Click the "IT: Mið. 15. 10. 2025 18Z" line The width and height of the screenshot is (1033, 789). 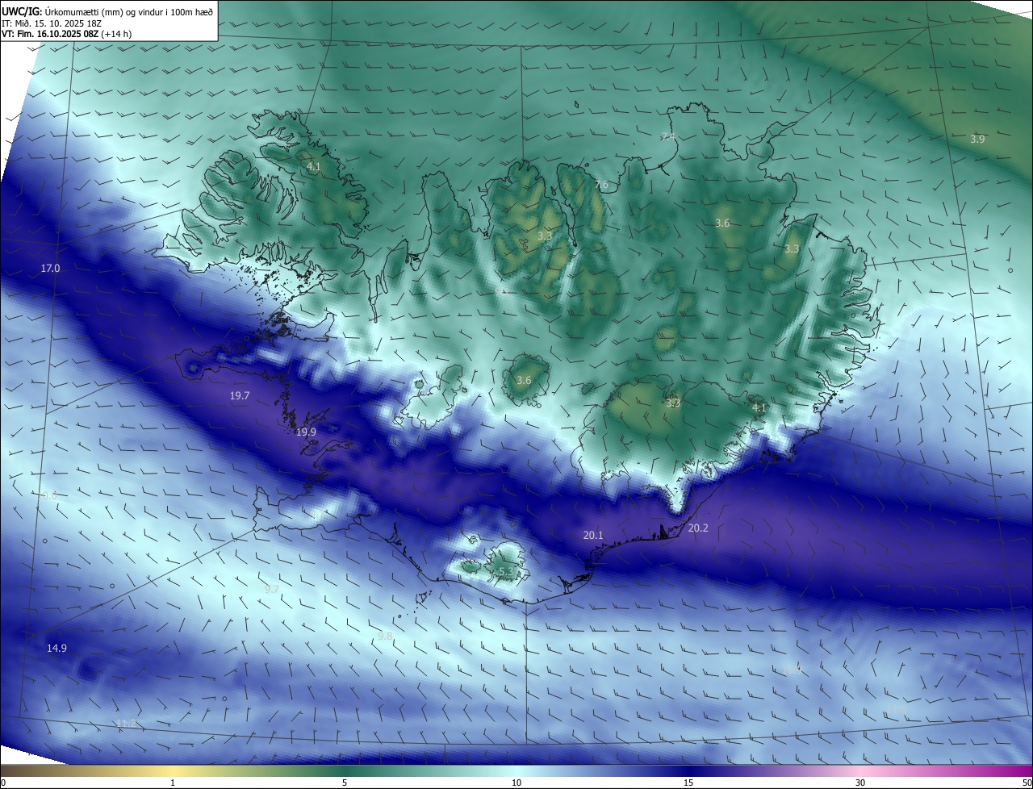pyautogui.click(x=52, y=23)
